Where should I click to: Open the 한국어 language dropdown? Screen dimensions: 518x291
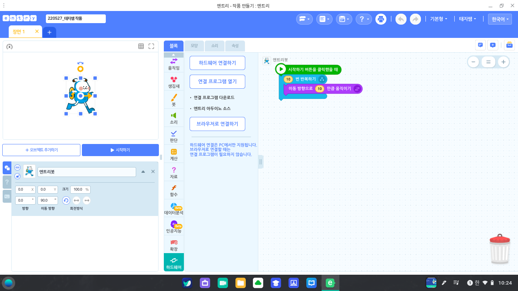pyautogui.click(x=500, y=19)
